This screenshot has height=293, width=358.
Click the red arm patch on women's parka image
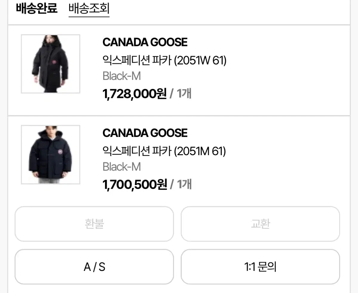click(x=54, y=62)
